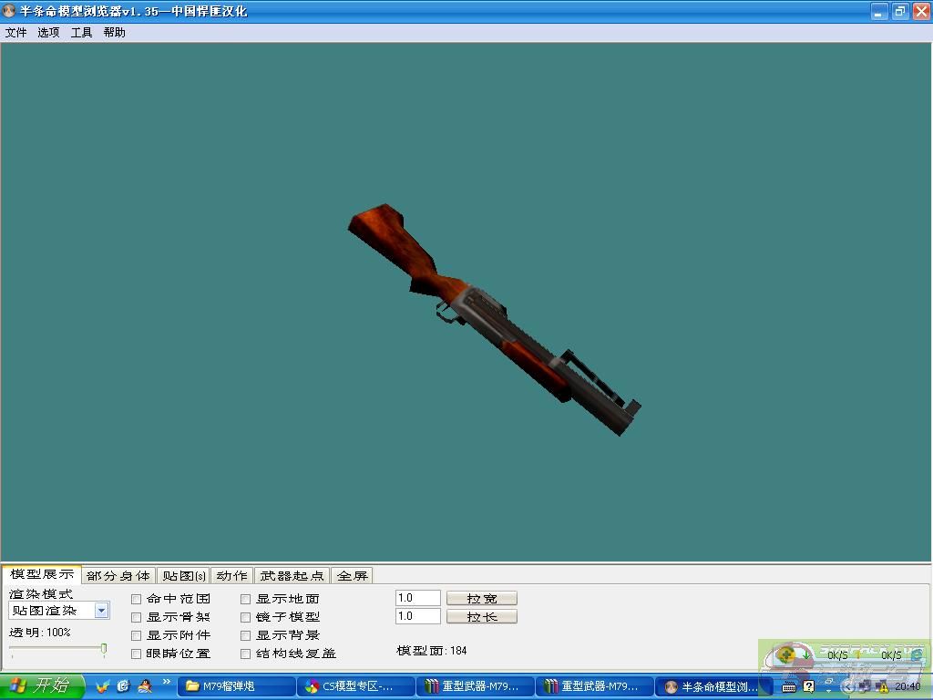Open the 工具 menu

(80, 32)
